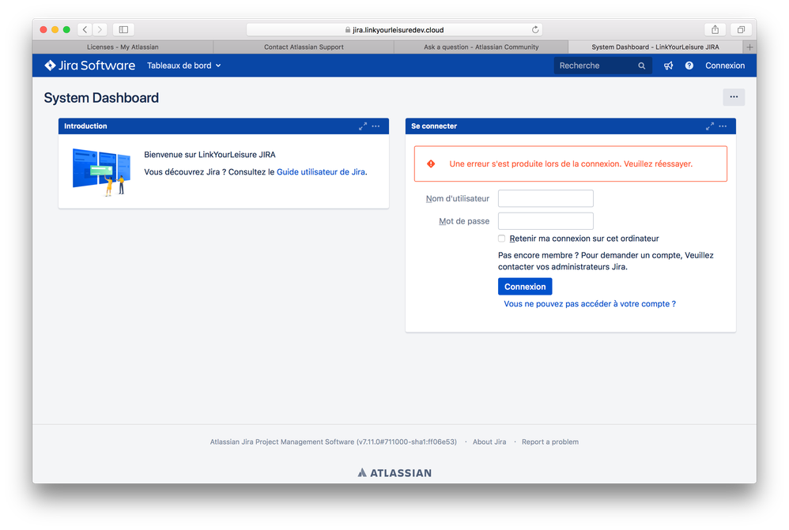Click the Jira version text in footer

(x=333, y=442)
